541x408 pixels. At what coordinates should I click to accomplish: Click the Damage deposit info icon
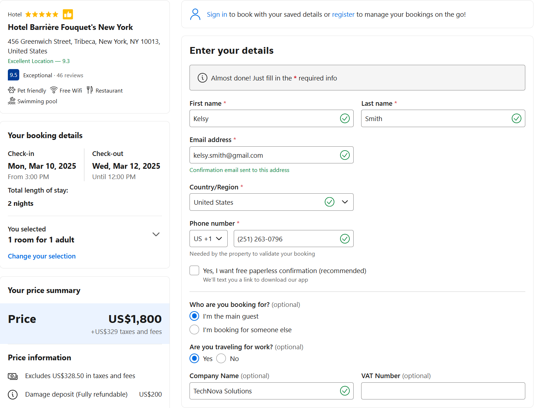tap(13, 394)
